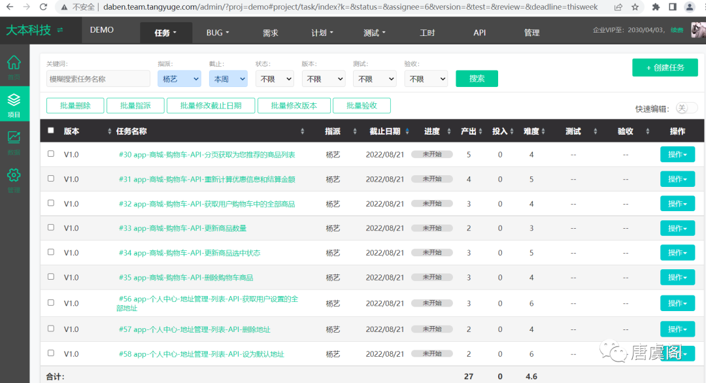This screenshot has width=706, height=383.
Task: Click the reload icon in the browser toolbar
Action: coord(43,8)
